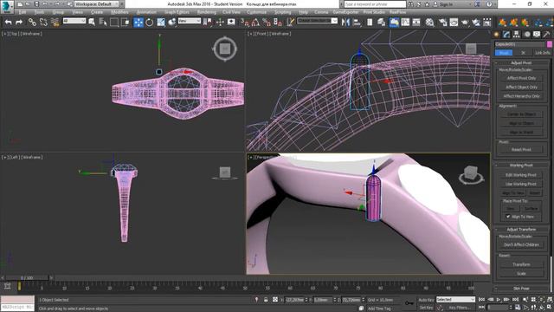Open the Modifiers menu
Screen dimensions: 554x312
point(119,12)
